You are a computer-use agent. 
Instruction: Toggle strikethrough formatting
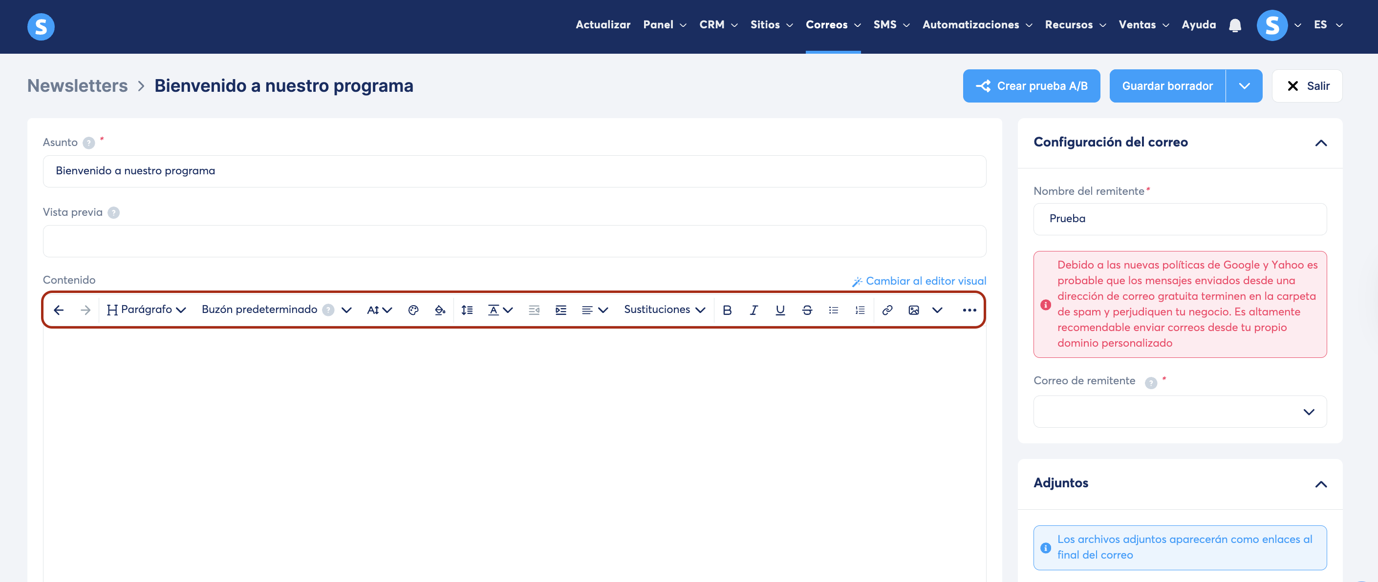pyautogui.click(x=807, y=310)
